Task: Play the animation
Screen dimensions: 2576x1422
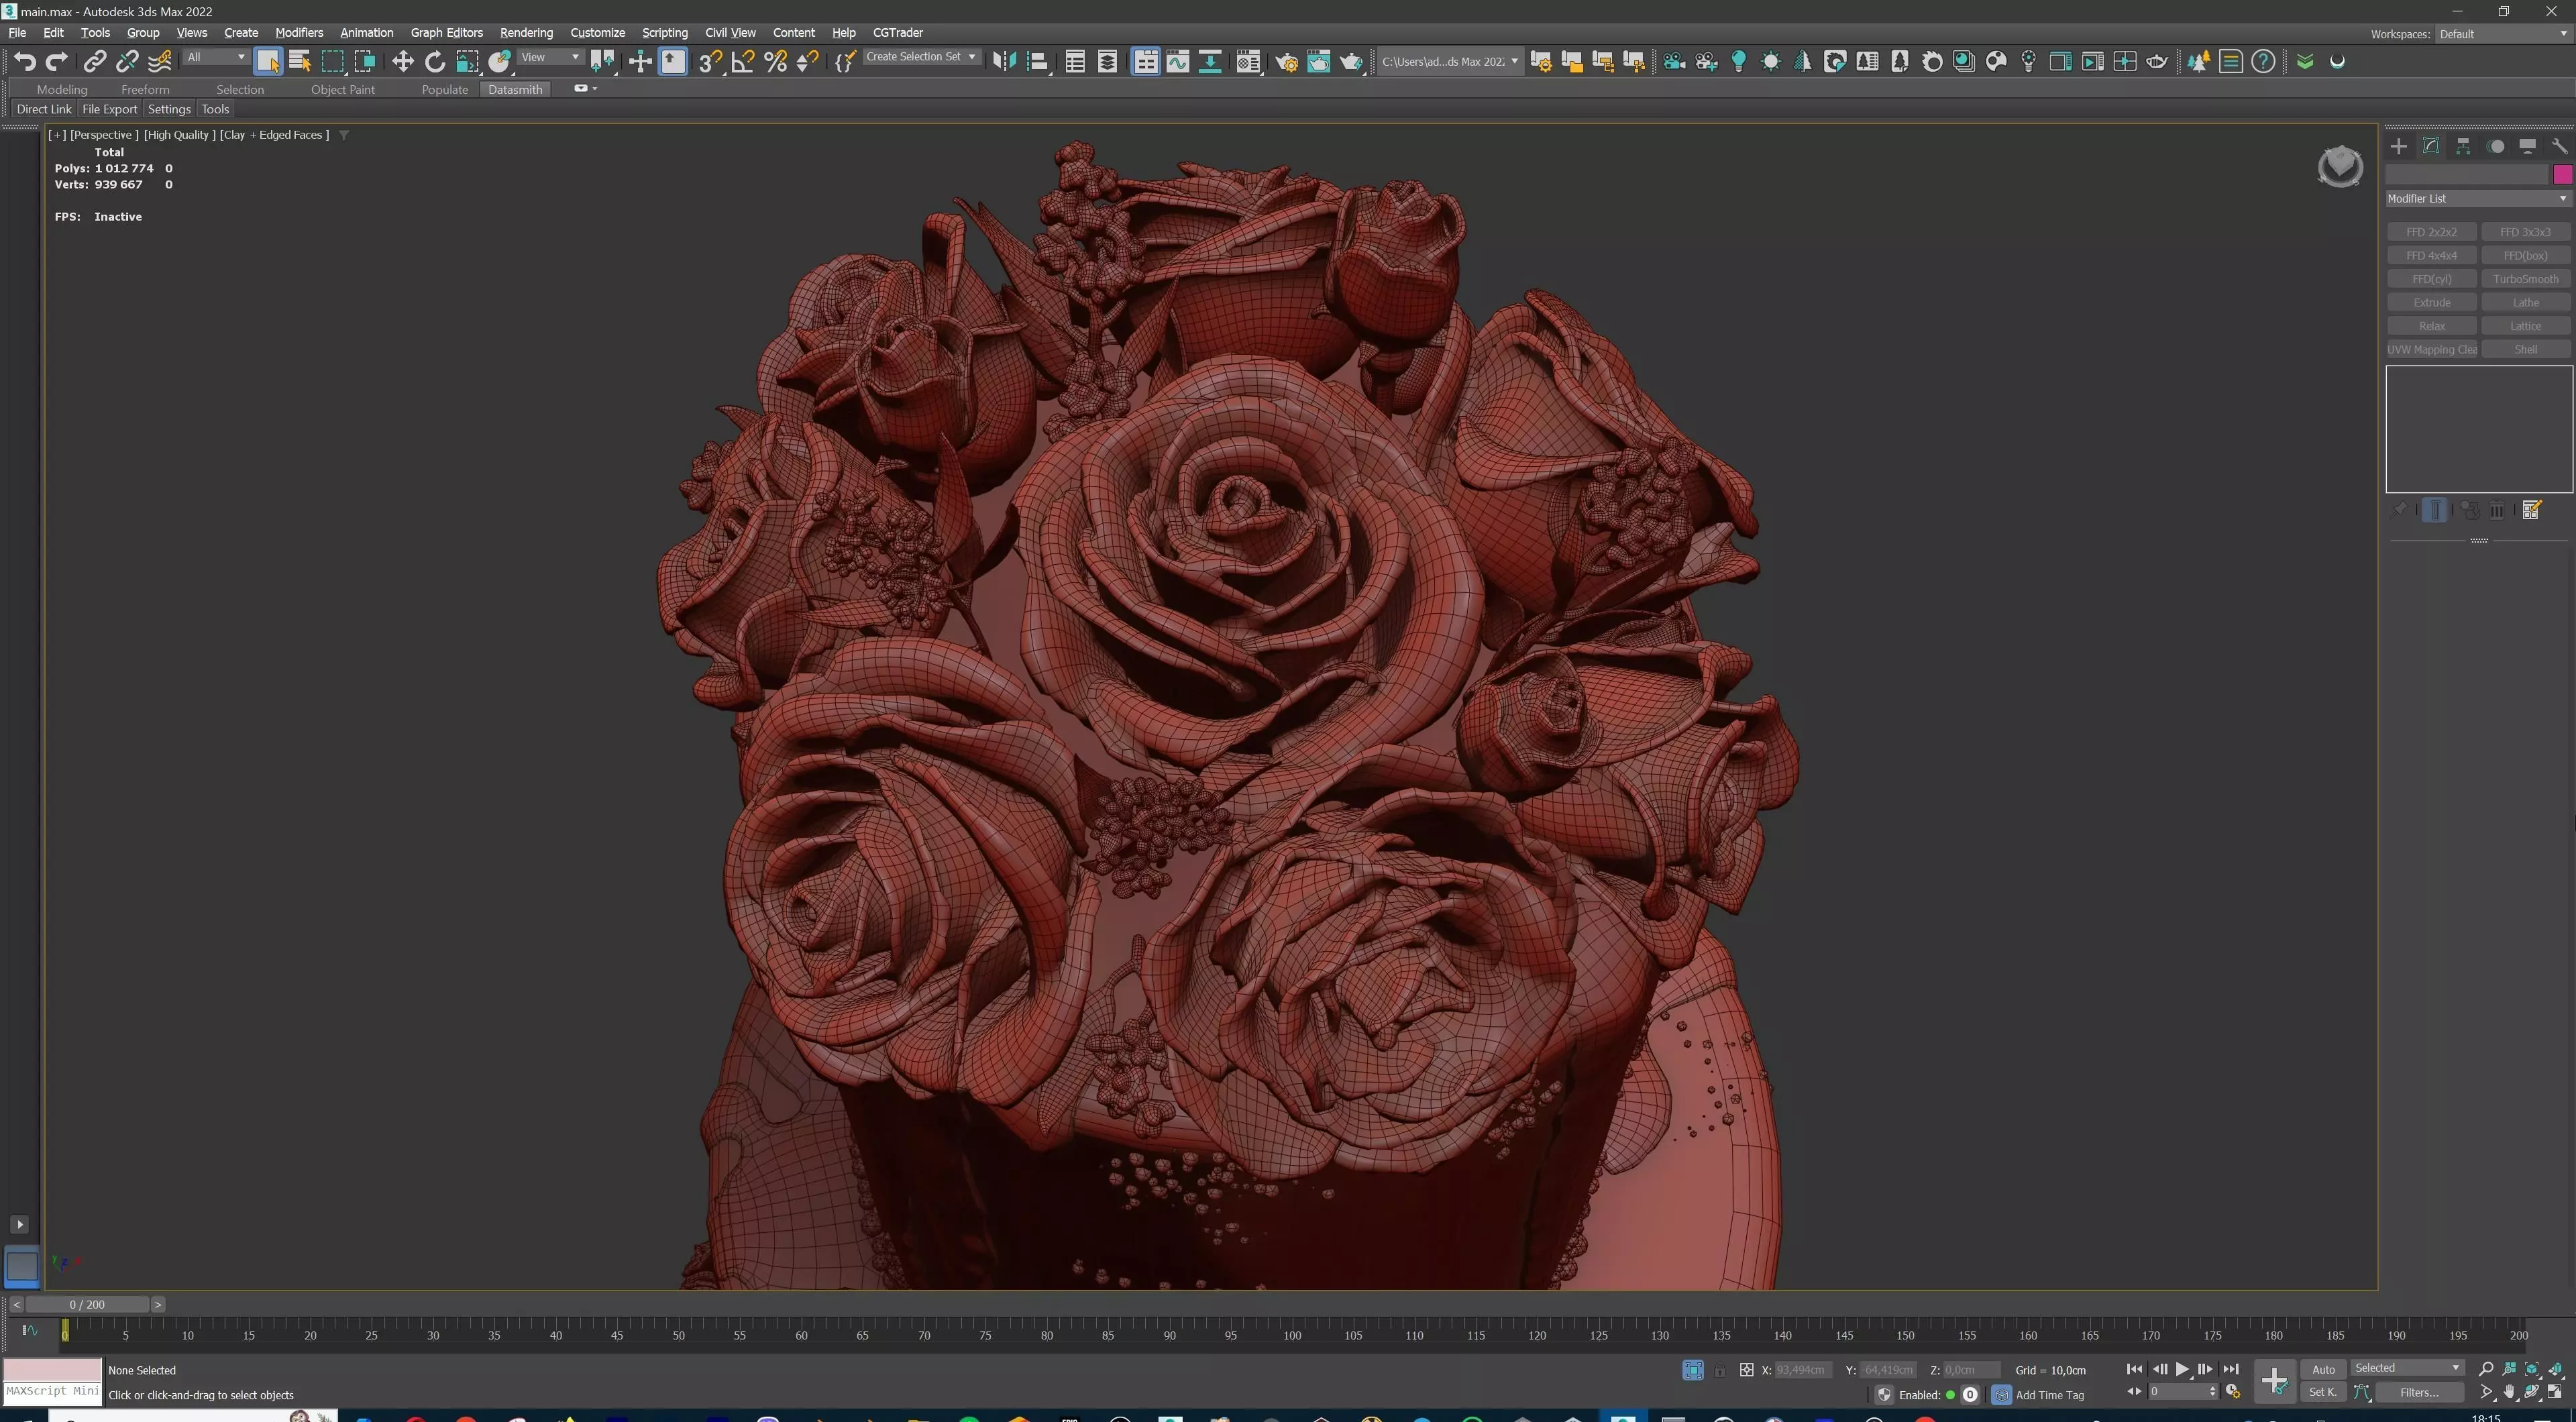Action: (x=2182, y=1369)
